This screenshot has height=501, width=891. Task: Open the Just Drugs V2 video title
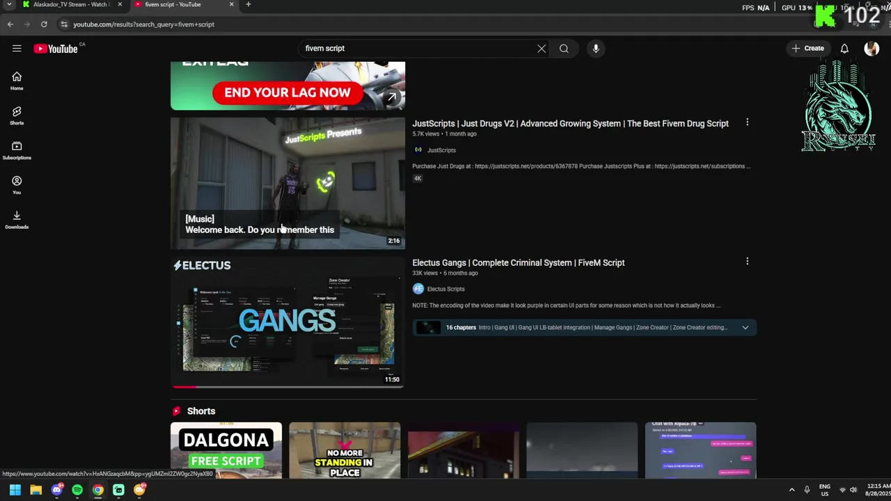pyautogui.click(x=570, y=124)
